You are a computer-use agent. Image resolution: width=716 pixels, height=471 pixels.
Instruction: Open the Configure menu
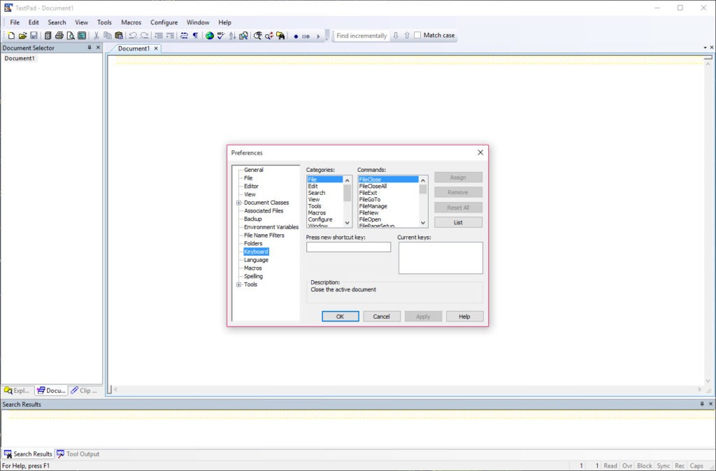click(164, 22)
